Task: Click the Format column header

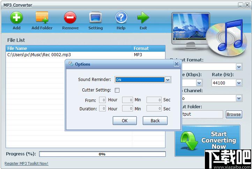Action: [x=149, y=49]
